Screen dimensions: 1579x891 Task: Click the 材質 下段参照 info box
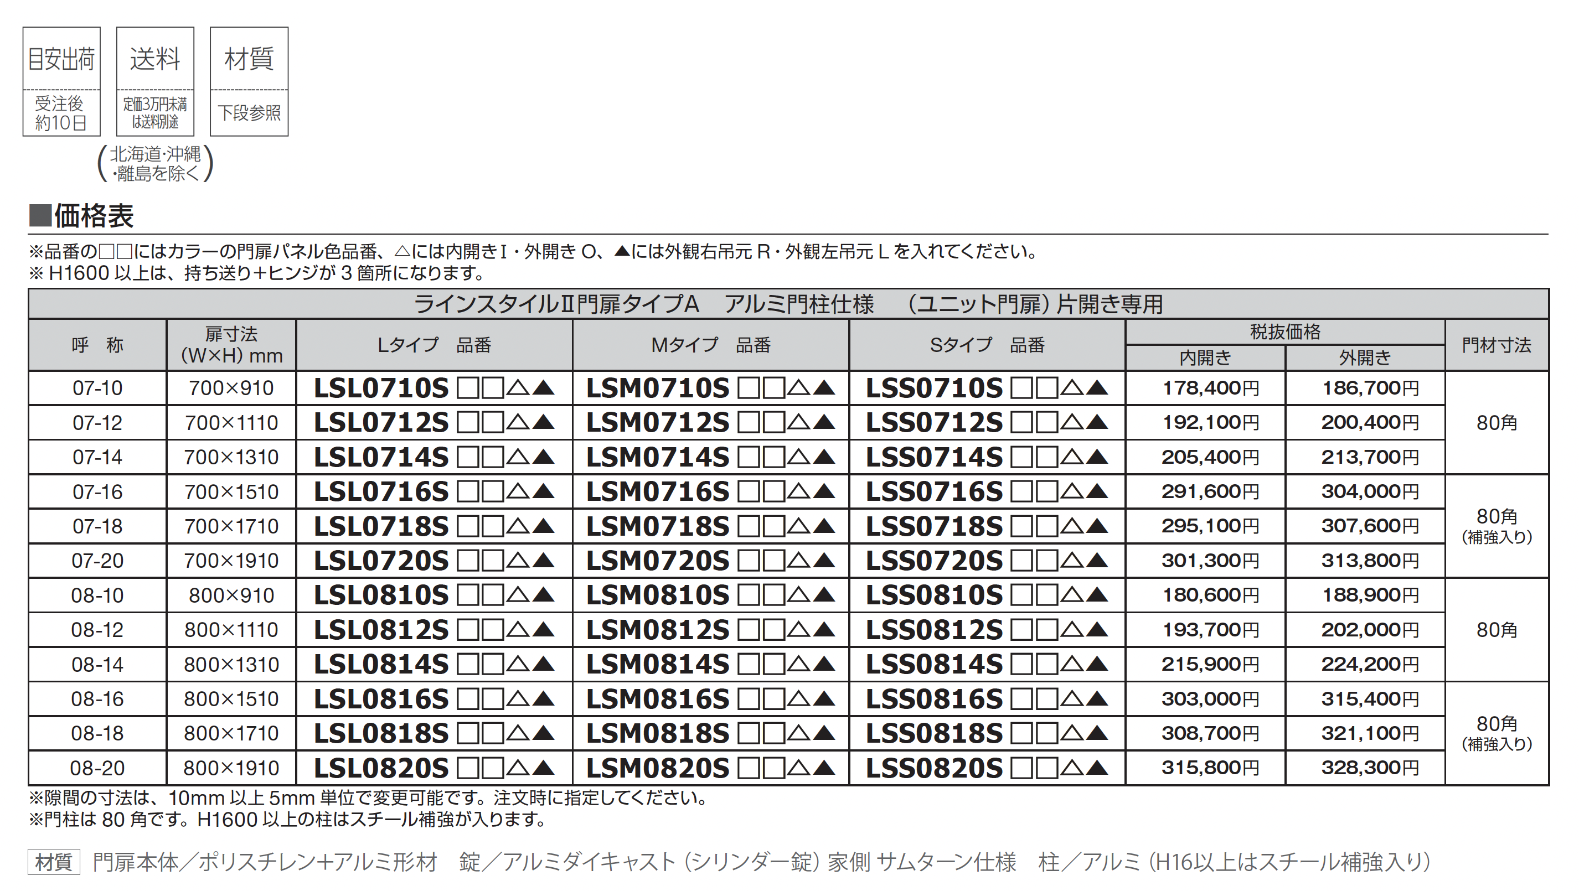coord(249,81)
